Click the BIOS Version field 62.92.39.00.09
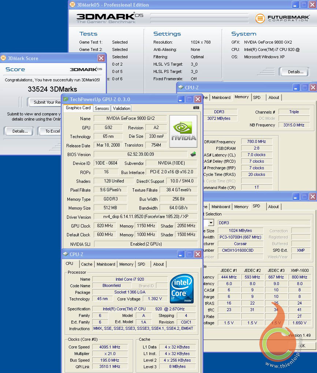The image size is (317, 373). coord(141,154)
